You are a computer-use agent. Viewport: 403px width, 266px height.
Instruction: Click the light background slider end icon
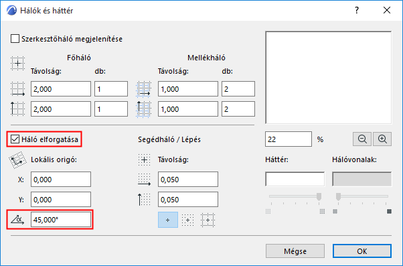pos(268,212)
